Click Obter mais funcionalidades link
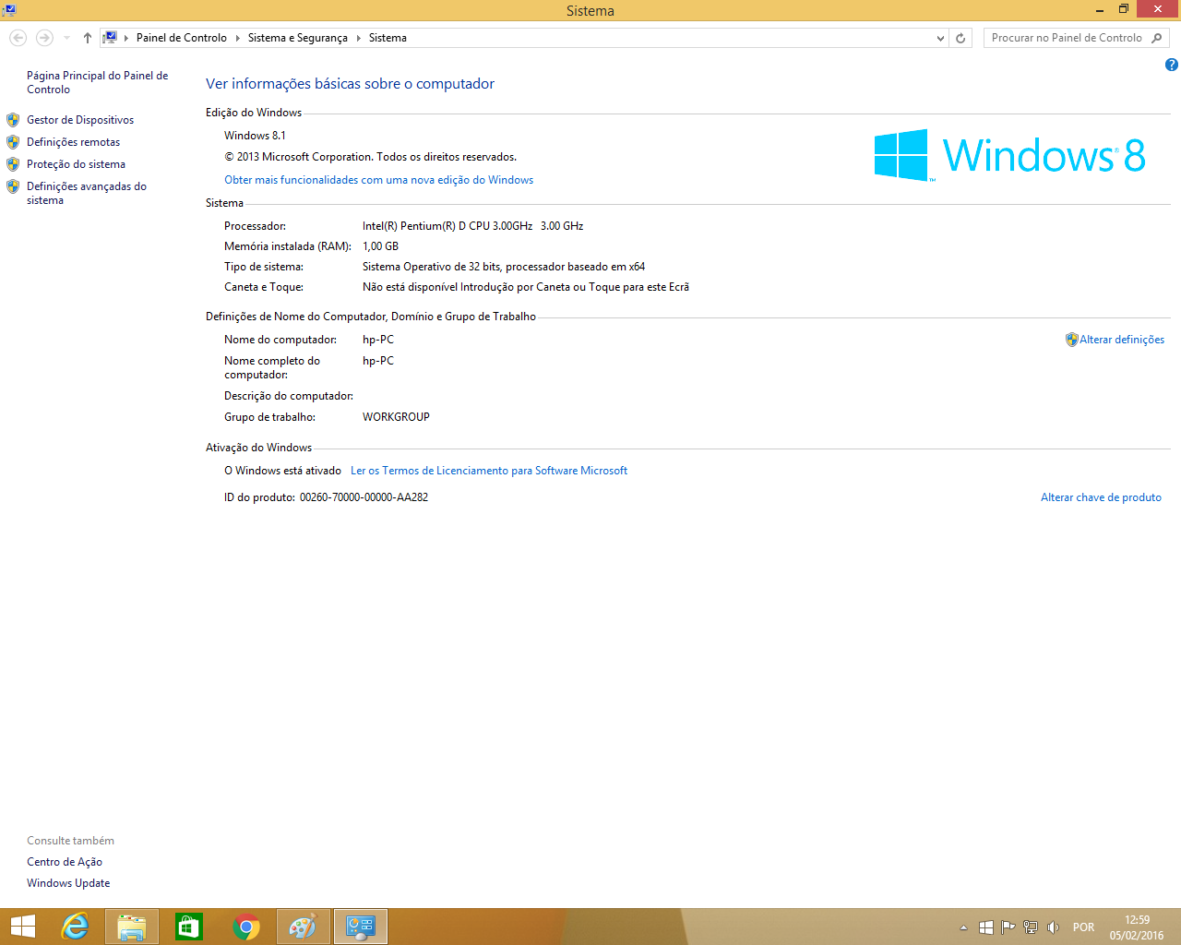Screen dimensions: 1181x945 (378, 180)
